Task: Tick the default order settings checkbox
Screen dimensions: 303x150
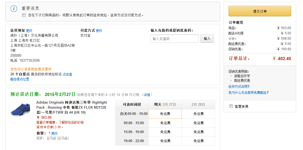Action: coord(24,15)
